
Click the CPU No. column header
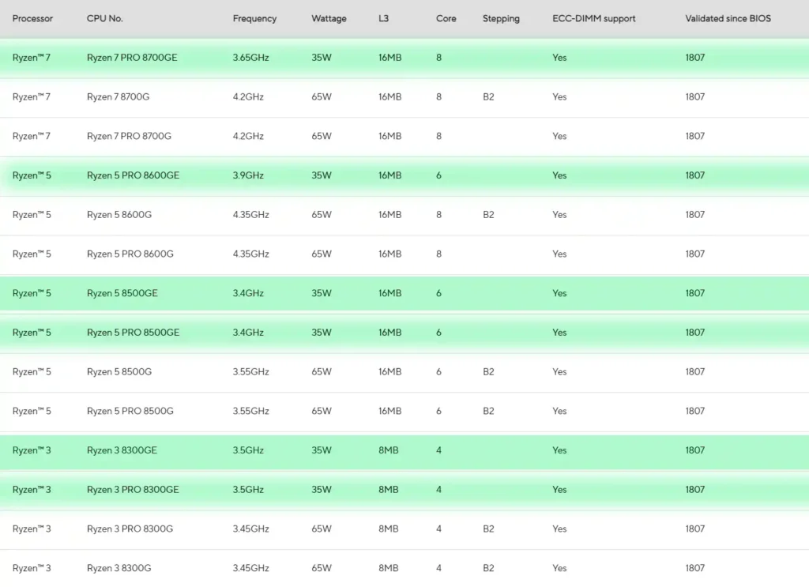coord(105,19)
